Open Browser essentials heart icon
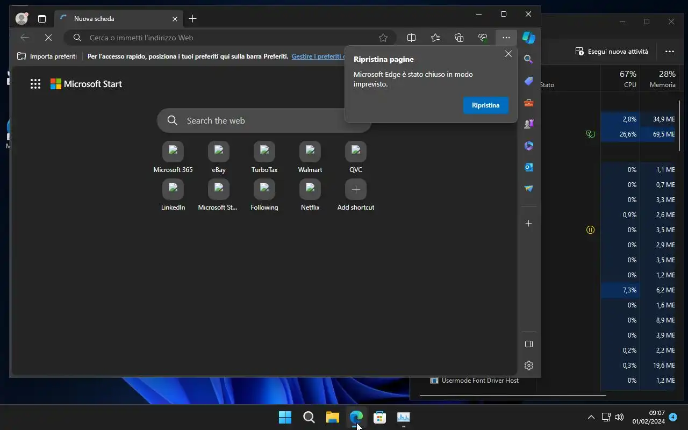The image size is (688, 430). [483, 38]
